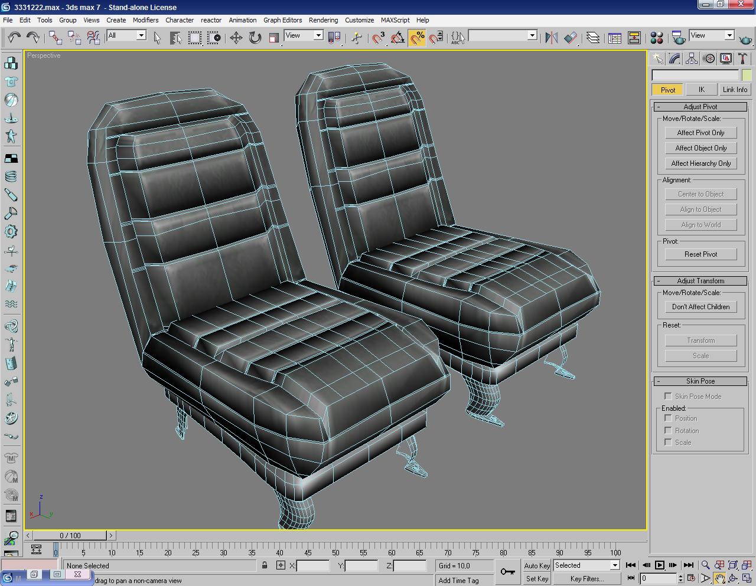Viewport: 756px width, 586px height.
Task: Select the Zoom tool in viewport controls
Action: coord(706,565)
